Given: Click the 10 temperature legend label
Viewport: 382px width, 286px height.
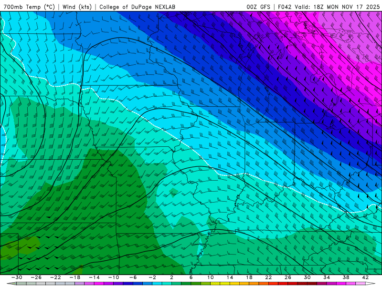Looking at the screenshot, I should point(211,277).
